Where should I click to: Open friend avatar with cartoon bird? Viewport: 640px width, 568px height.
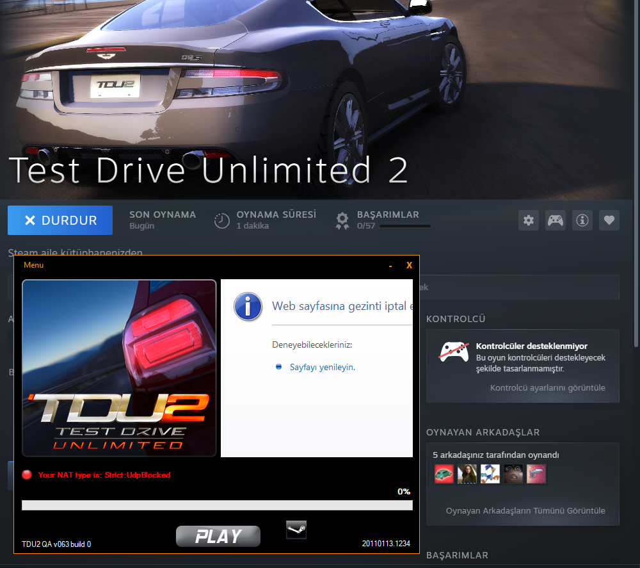(x=490, y=474)
